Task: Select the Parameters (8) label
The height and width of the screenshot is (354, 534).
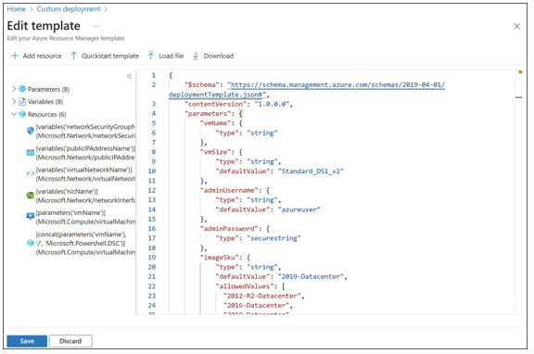Action: tap(48, 89)
